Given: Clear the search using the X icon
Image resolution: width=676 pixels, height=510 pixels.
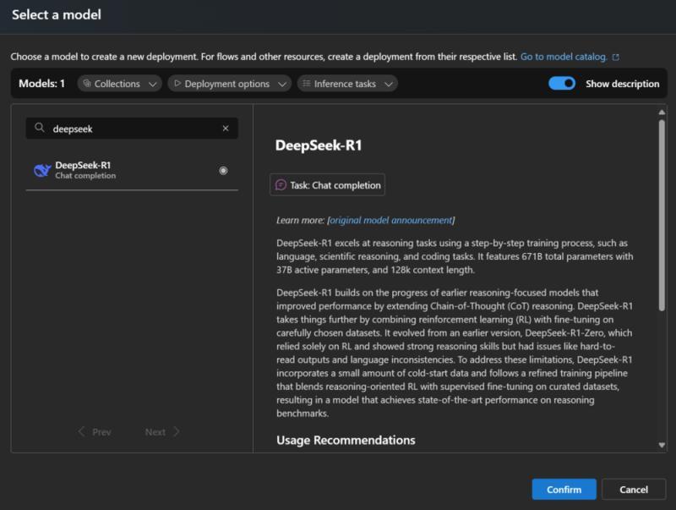Looking at the screenshot, I should [x=226, y=128].
